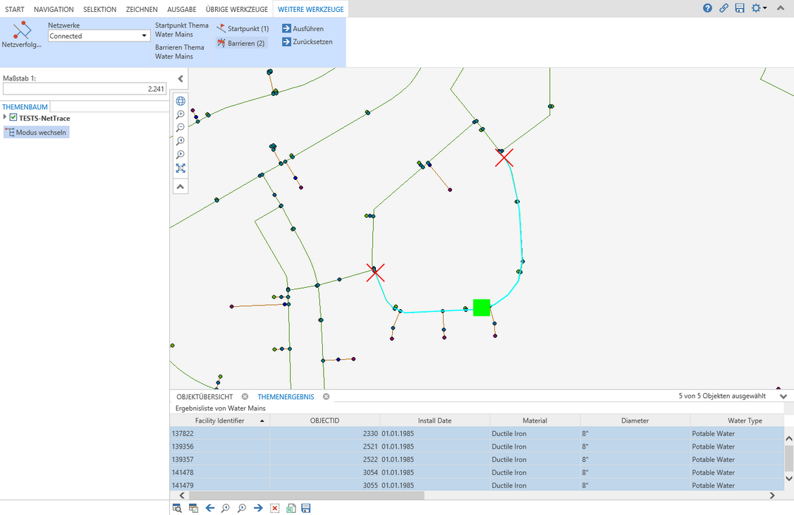The width and height of the screenshot is (794, 515).
Task: Toggle the TESTS-NetTrace layer checkbox
Action: (x=13, y=118)
